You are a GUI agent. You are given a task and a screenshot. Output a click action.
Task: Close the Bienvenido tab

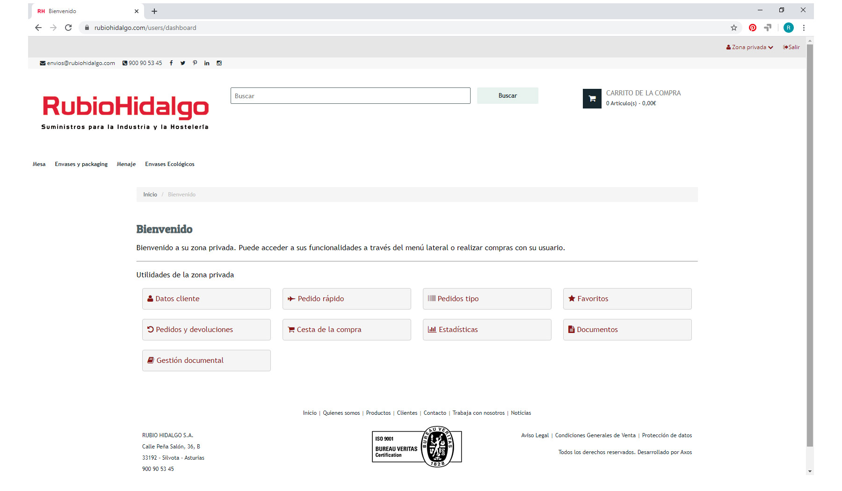click(x=137, y=11)
